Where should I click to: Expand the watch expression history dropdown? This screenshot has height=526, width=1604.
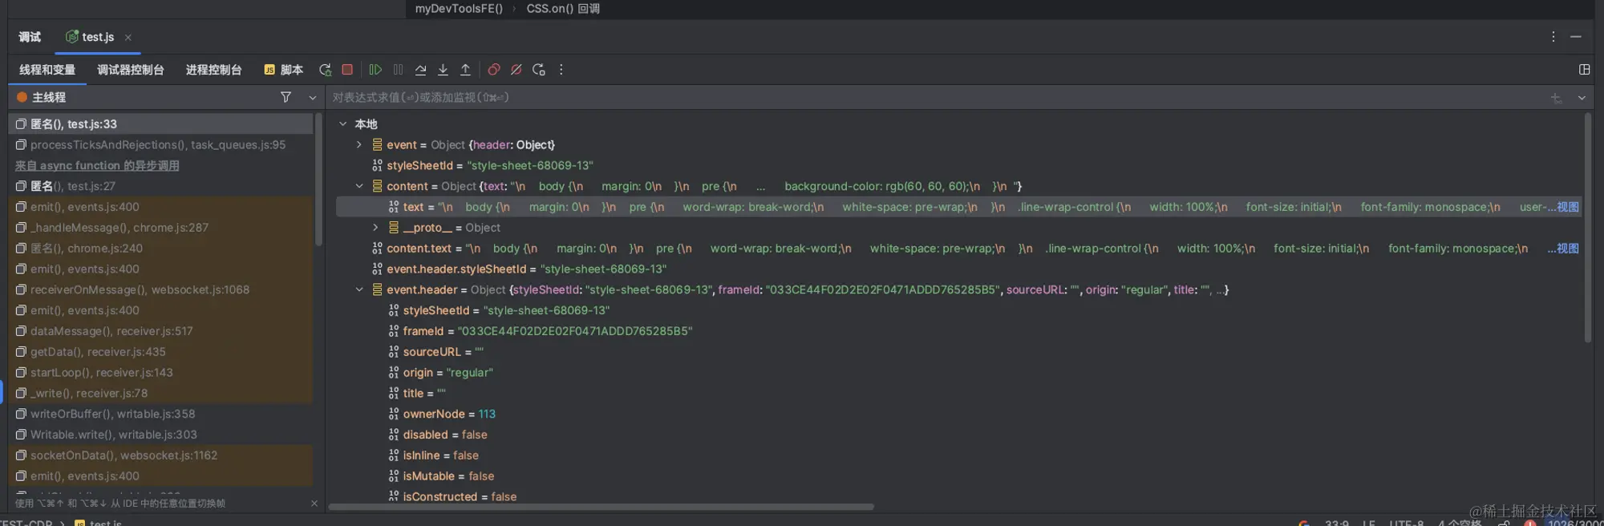point(1582,98)
